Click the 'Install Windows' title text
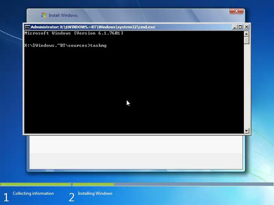Screen dimensions: 274x205 click(63, 15)
